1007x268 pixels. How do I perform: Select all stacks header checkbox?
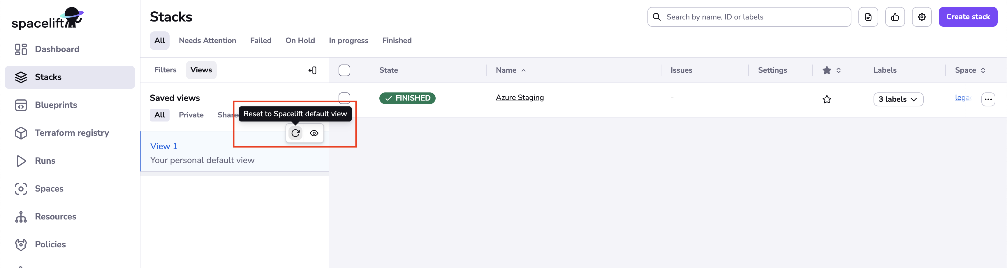click(x=344, y=70)
